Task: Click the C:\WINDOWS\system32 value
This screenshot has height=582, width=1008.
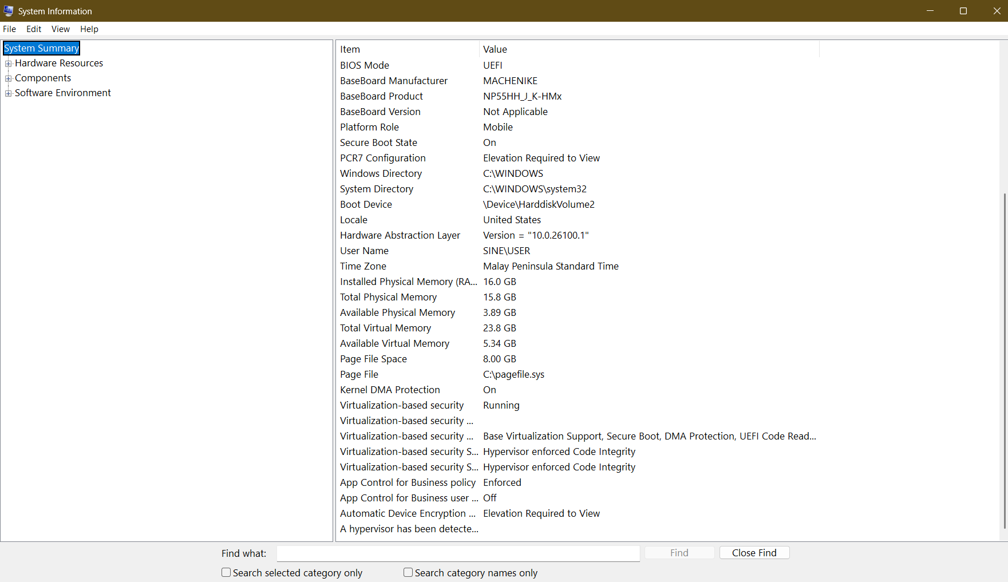Action: [x=535, y=189]
